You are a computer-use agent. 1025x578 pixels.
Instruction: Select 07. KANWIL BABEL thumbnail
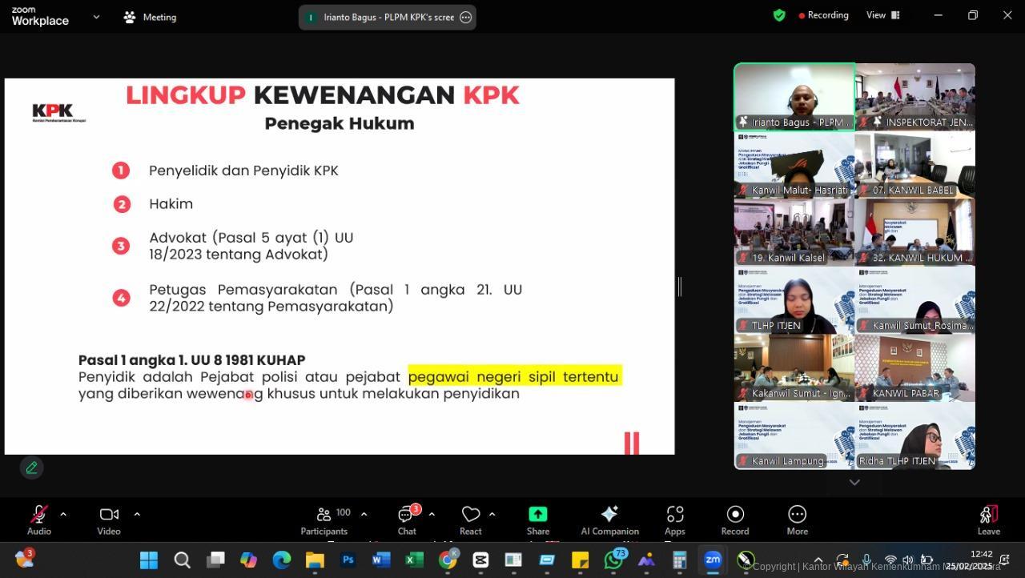pos(915,165)
